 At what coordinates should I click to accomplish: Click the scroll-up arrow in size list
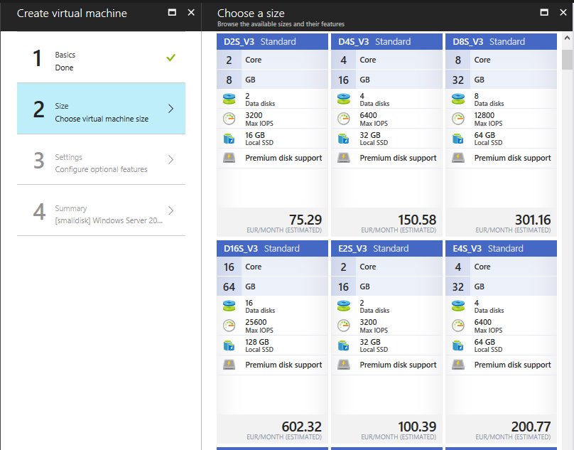point(567,38)
